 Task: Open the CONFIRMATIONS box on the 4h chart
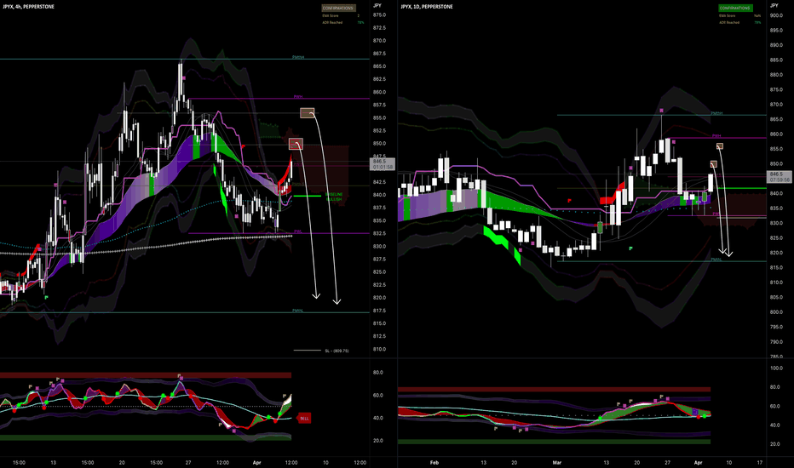[x=338, y=9]
